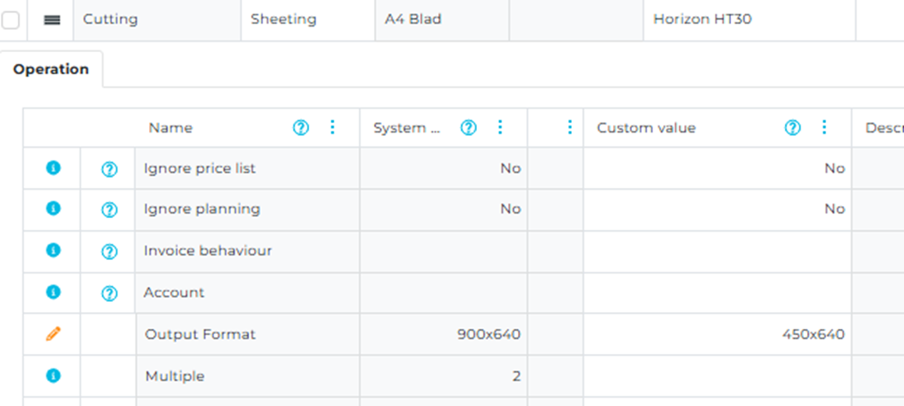Click the Ignore price list custom value No
904x406 pixels.
[x=834, y=168]
